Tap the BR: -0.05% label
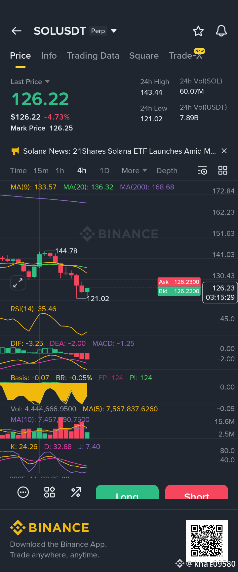Image resolution: width=238 pixels, height=572 pixels. (74, 378)
